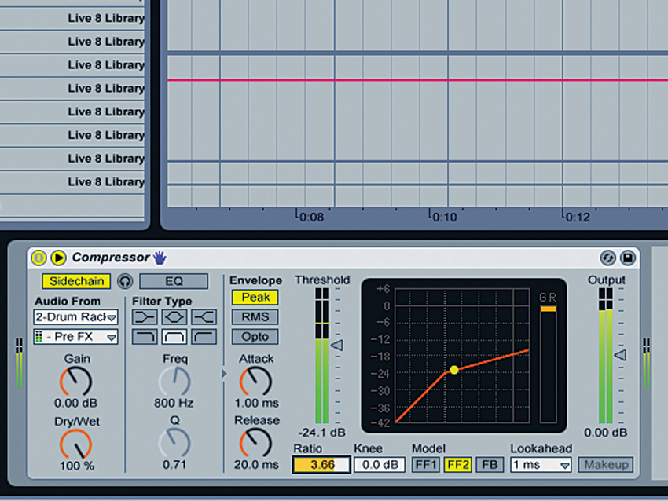Select the FF1 compressor model
The height and width of the screenshot is (501, 668).
pos(425,465)
